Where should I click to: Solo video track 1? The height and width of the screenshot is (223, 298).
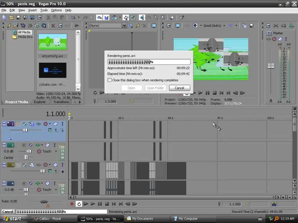pos(62,124)
